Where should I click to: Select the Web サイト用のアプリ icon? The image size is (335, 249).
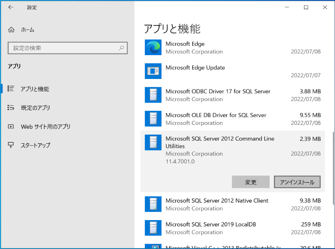pos(11,127)
